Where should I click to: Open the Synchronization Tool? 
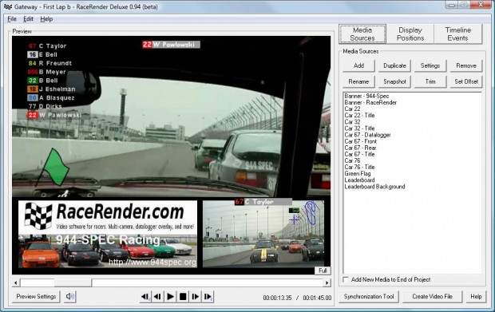pyautogui.click(x=369, y=297)
